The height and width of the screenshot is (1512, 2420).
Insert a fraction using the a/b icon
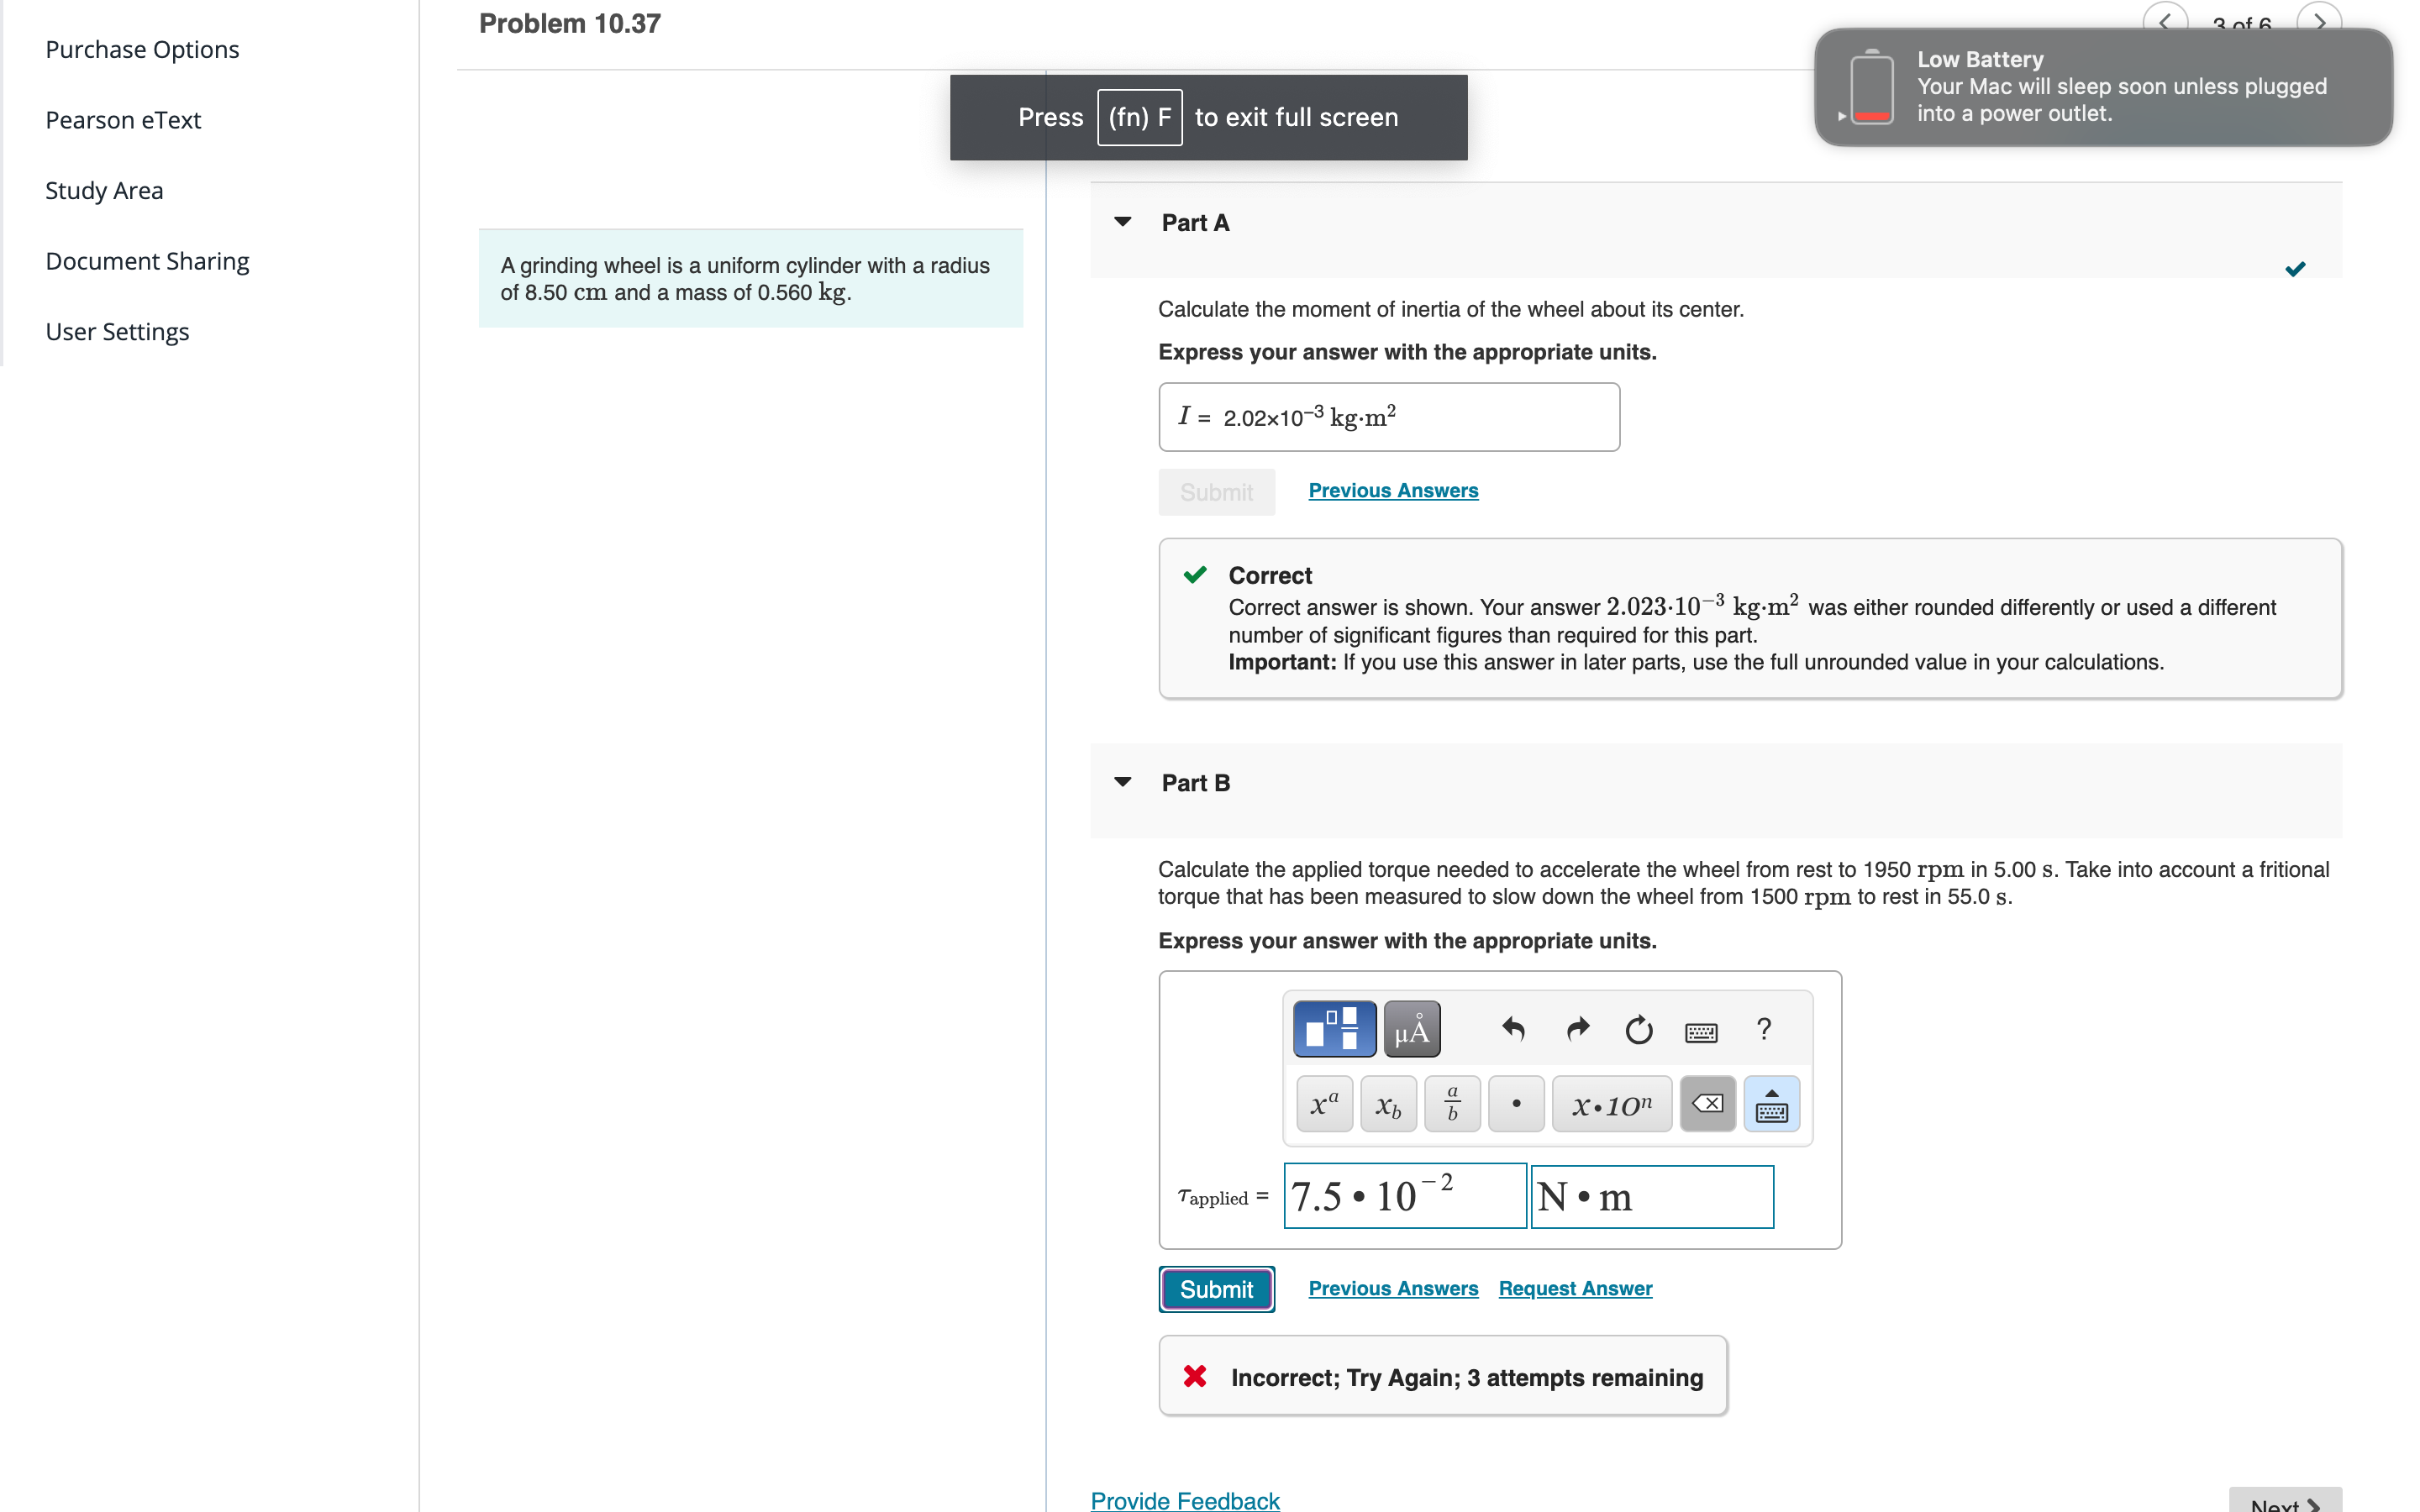pos(1452,1103)
